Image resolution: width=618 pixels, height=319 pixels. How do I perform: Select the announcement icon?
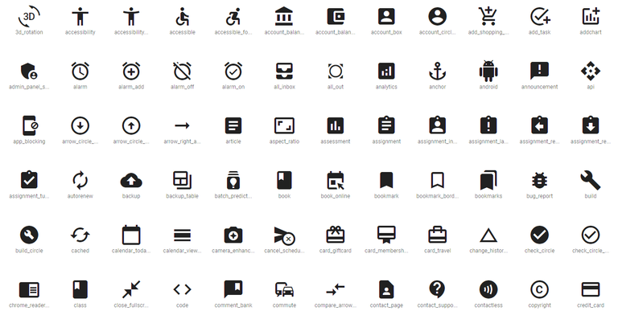(x=540, y=72)
